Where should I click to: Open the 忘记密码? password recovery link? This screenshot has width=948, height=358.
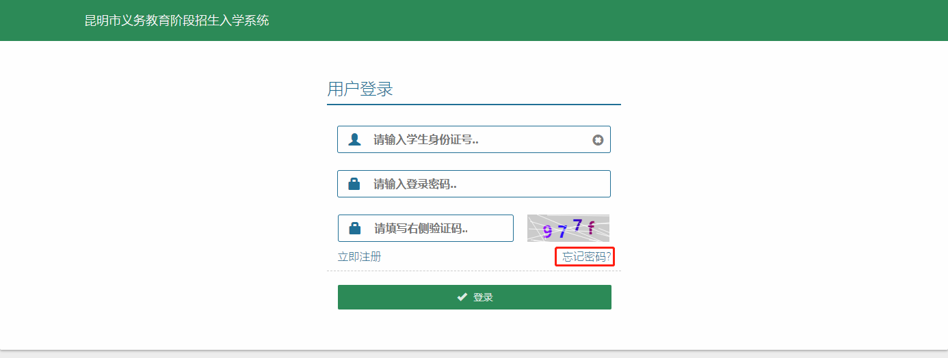click(585, 257)
